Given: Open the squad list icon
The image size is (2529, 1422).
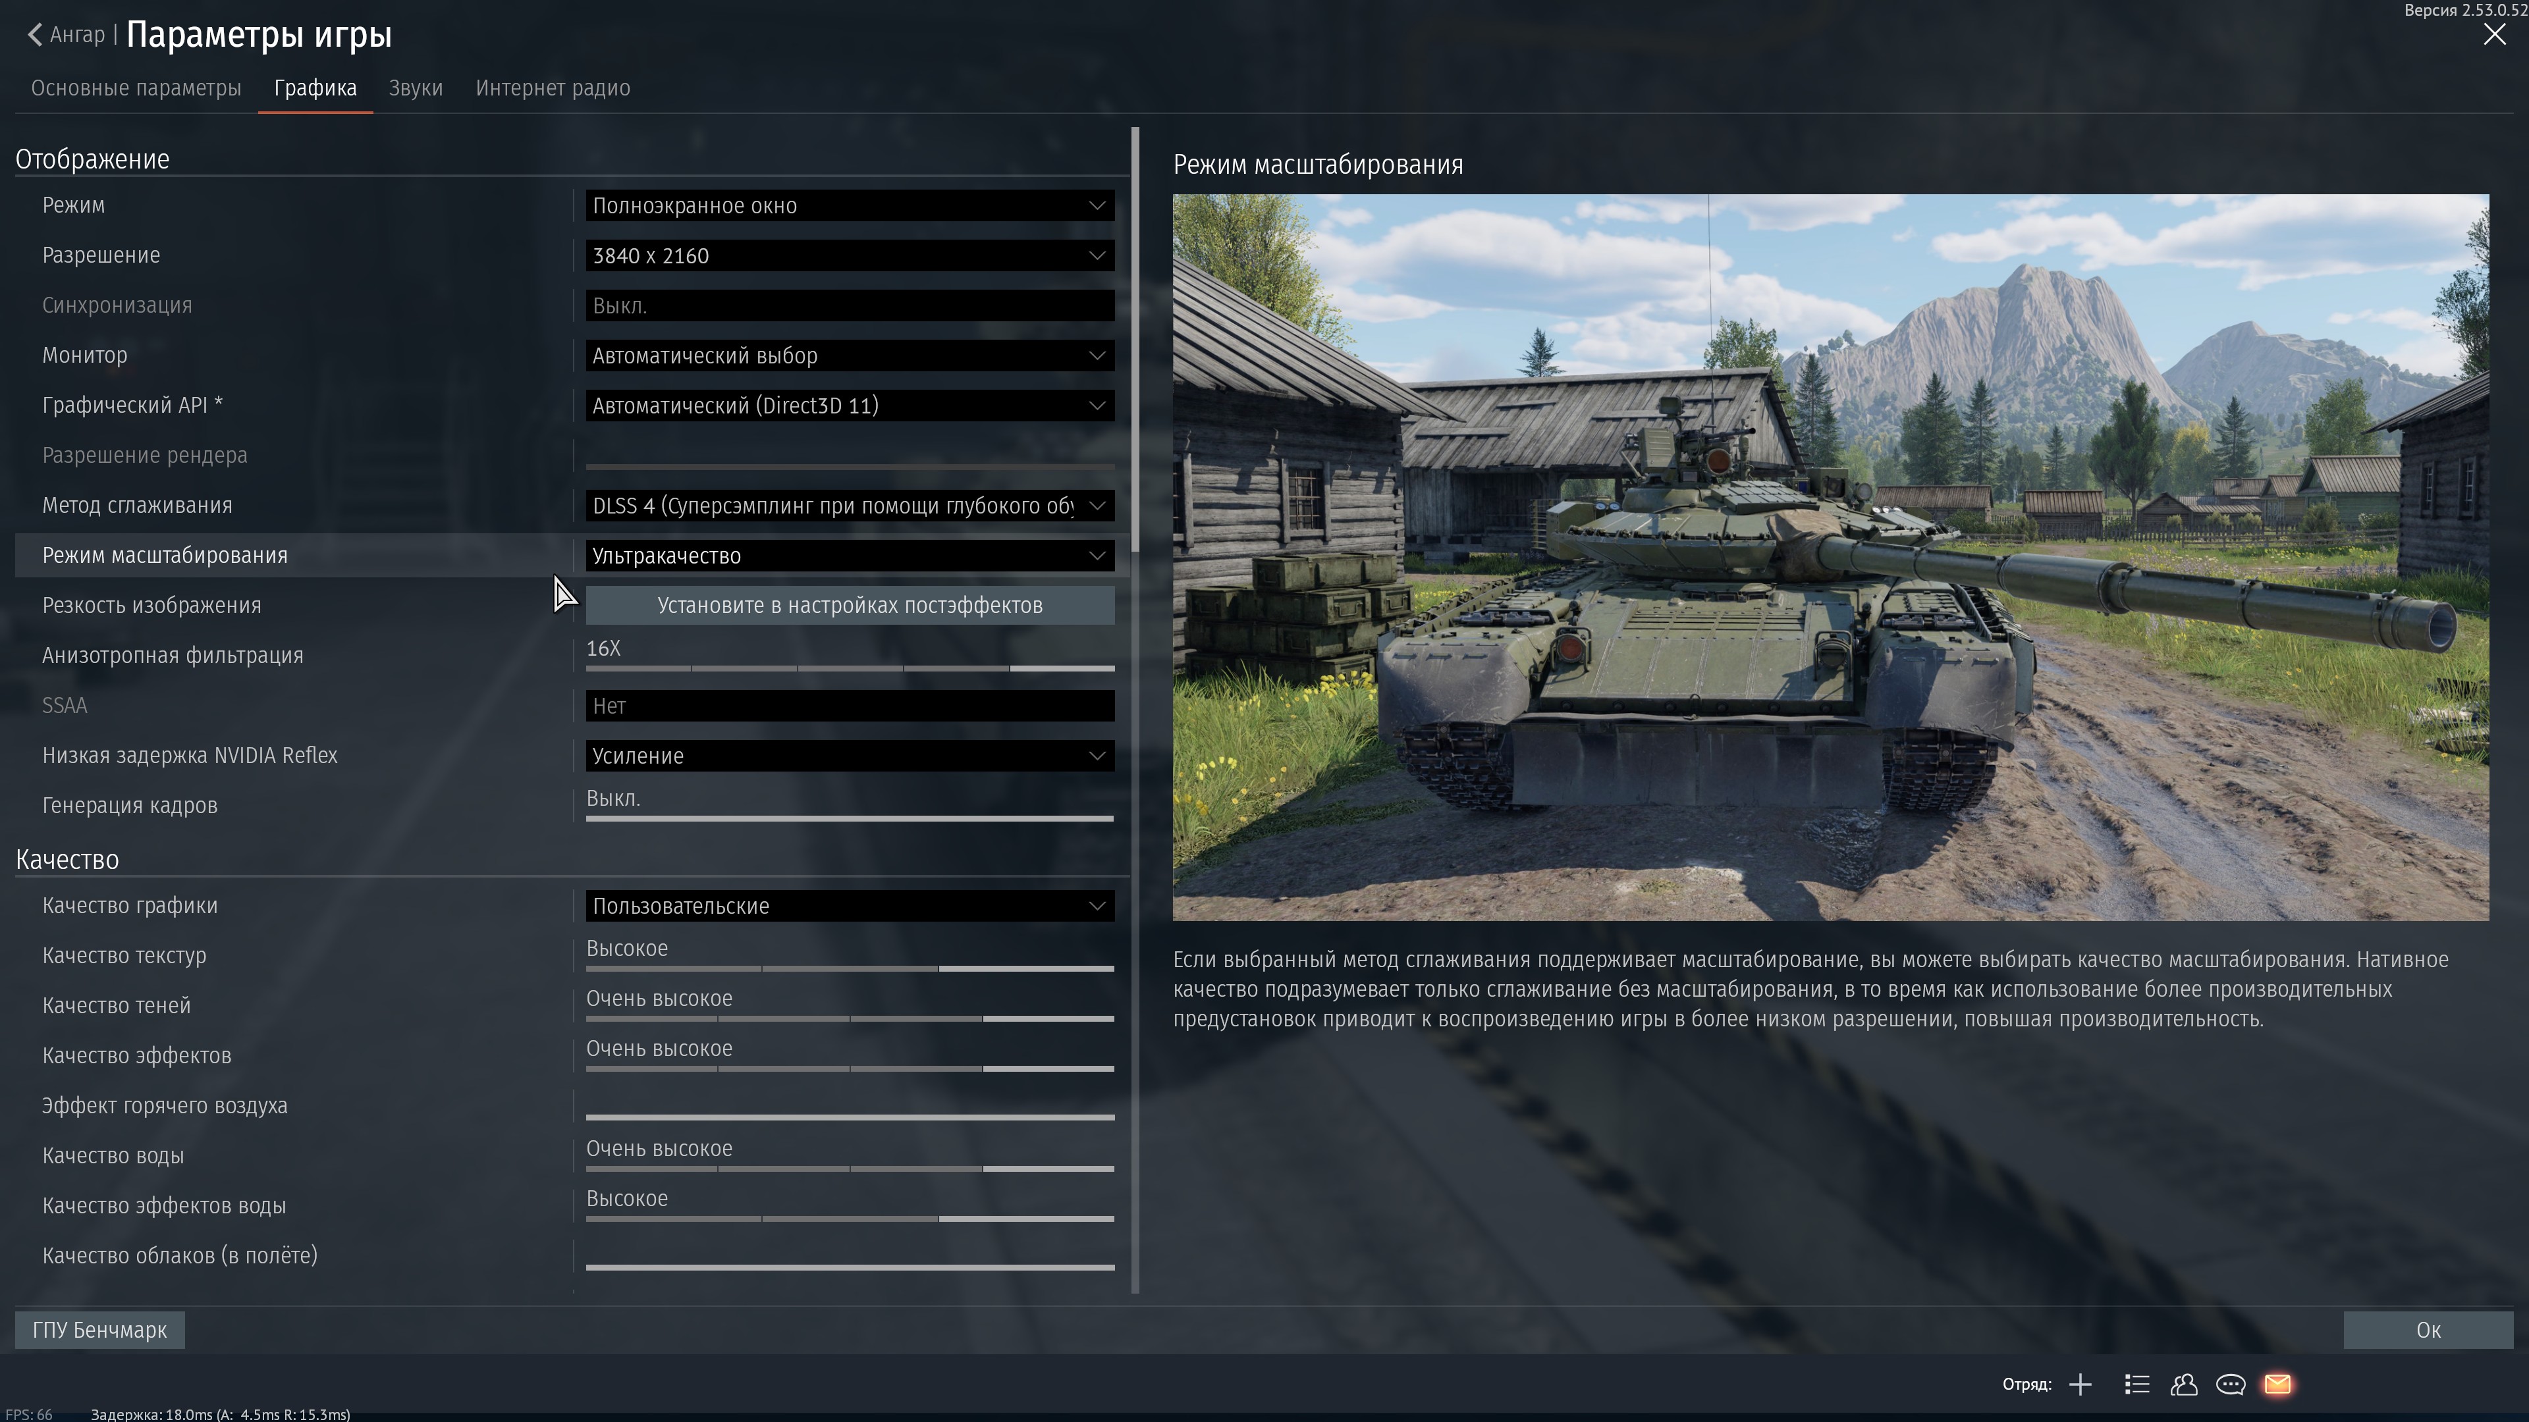Looking at the screenshot, I should point(2136,1384).
